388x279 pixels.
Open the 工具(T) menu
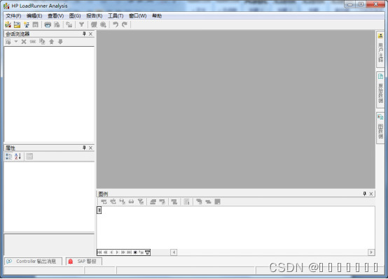(x=116, y=16)
